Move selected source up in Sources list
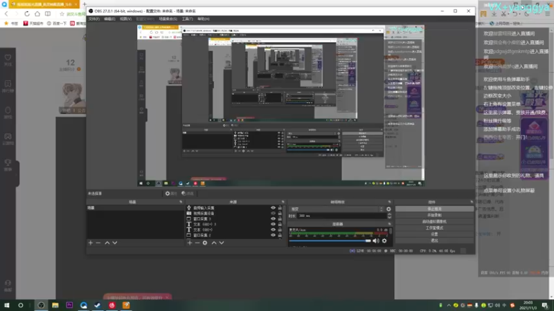The image size is (554, 311). (214, 243)
